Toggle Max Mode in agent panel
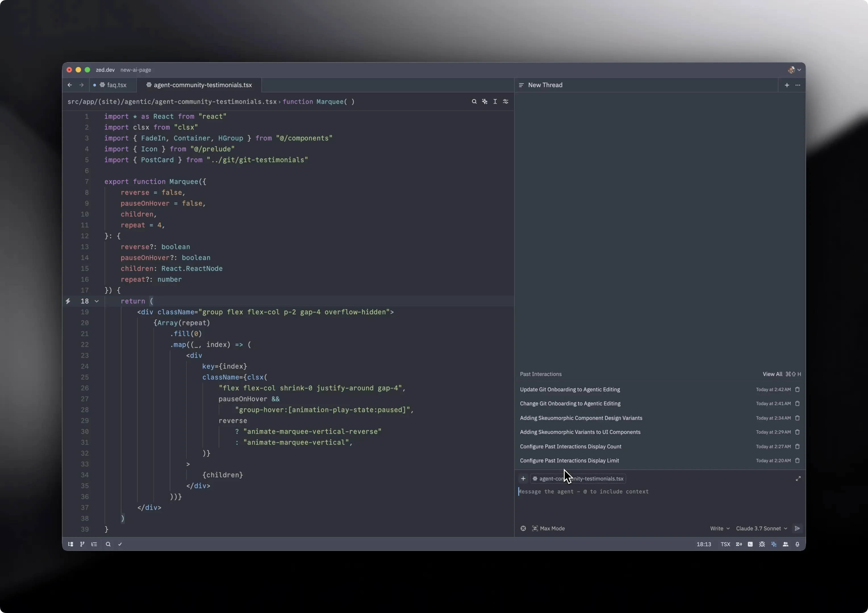The width and height of the screenshot is (868, 613). coord(548,528)
